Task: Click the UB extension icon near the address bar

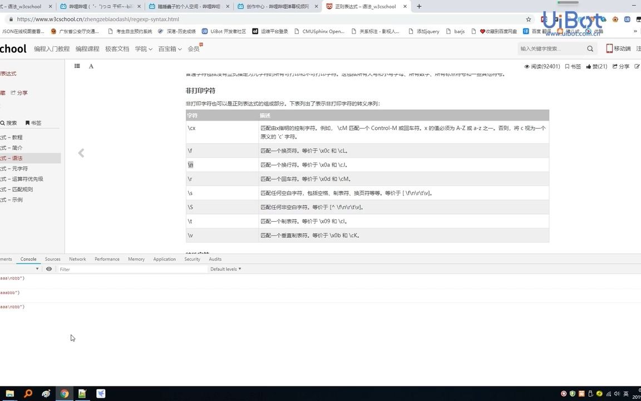Action: [x=627, y=18]
